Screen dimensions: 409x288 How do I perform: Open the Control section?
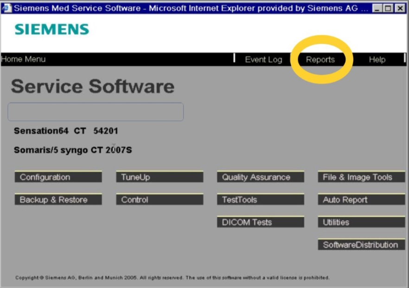[160, 199]
